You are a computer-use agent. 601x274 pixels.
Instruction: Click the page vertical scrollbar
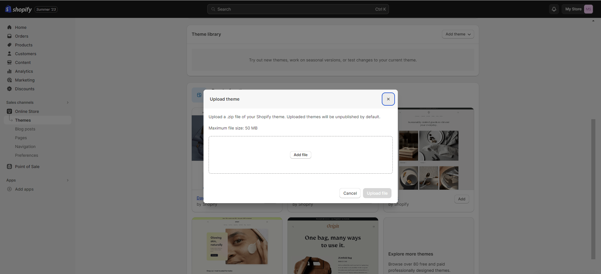coord(593,189)
